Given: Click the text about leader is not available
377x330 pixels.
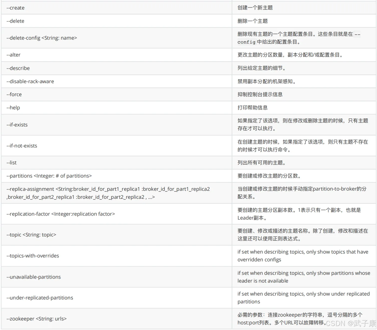Looking at the screenshot, I should (x=304, y=277).
